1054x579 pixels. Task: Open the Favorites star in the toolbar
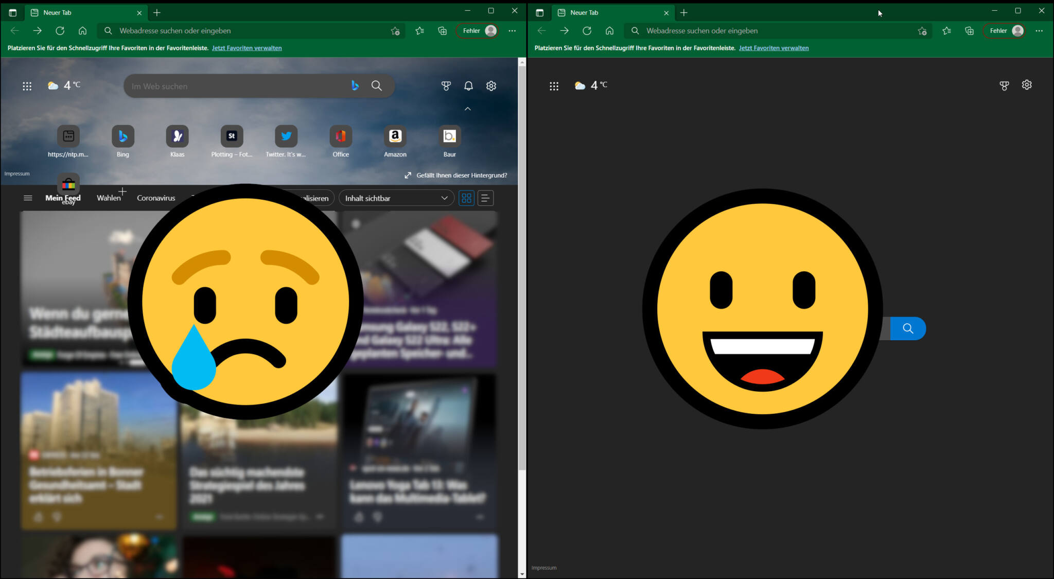tap(419, 30)
